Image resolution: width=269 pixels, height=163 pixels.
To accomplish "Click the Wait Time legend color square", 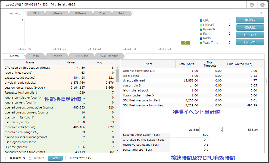I will (201, 43).
